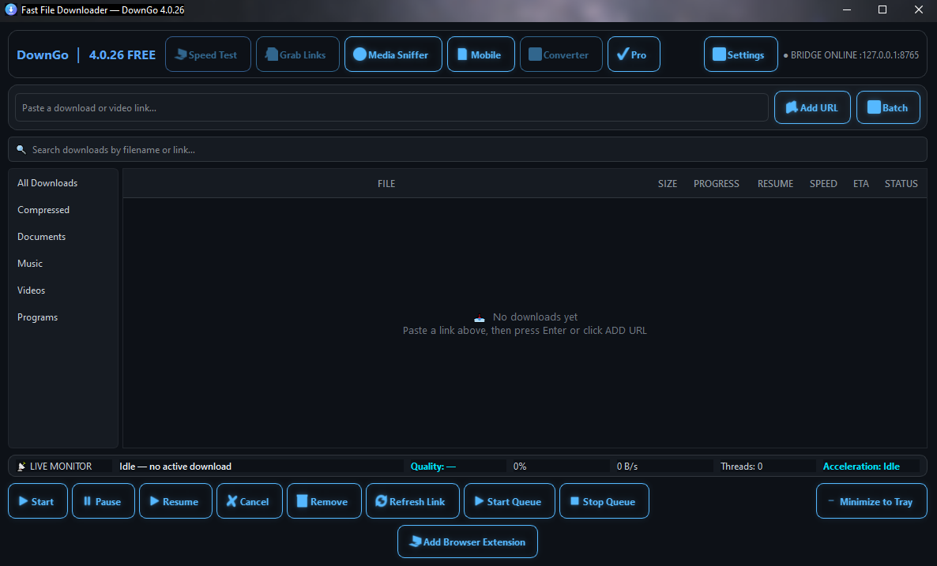Click the 0% progress readout

click(519, 467)
